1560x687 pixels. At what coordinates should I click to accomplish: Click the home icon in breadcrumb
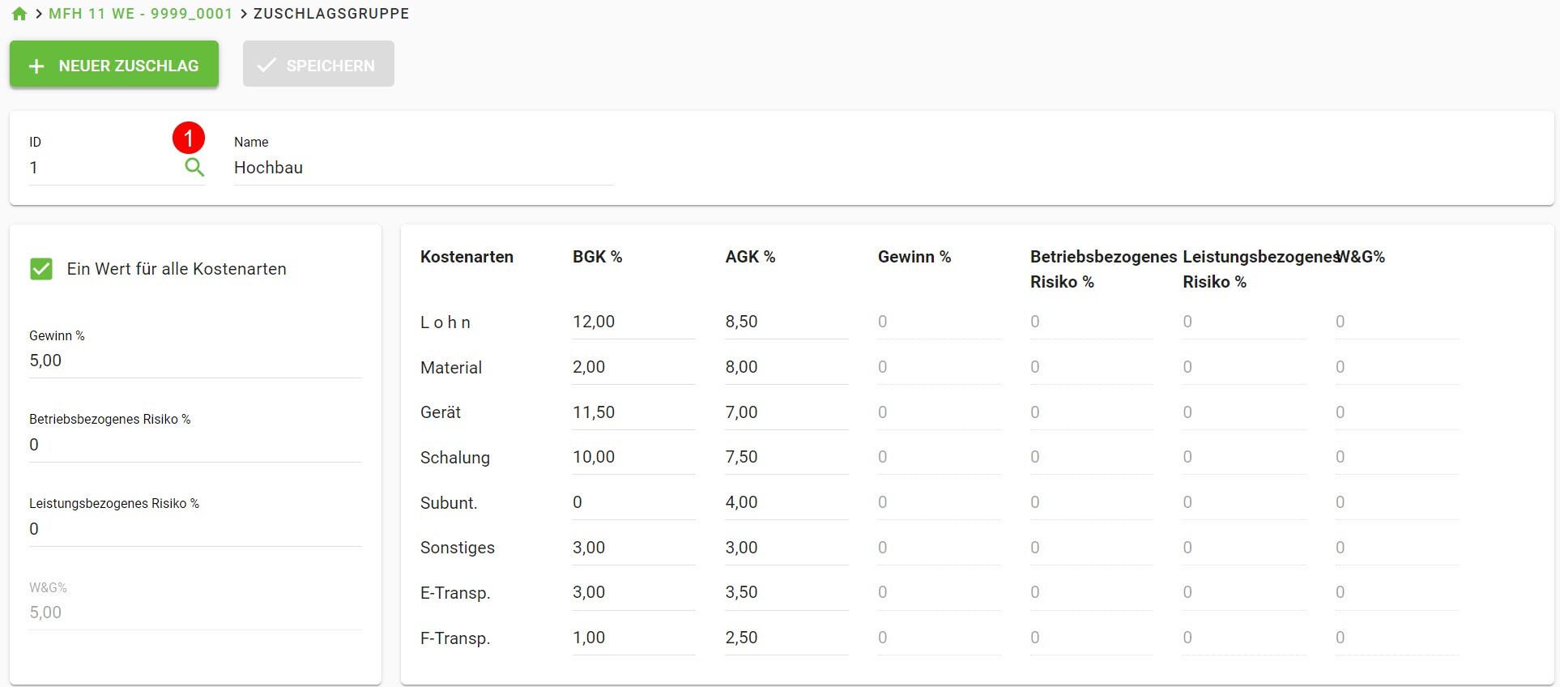coord(19,14)
